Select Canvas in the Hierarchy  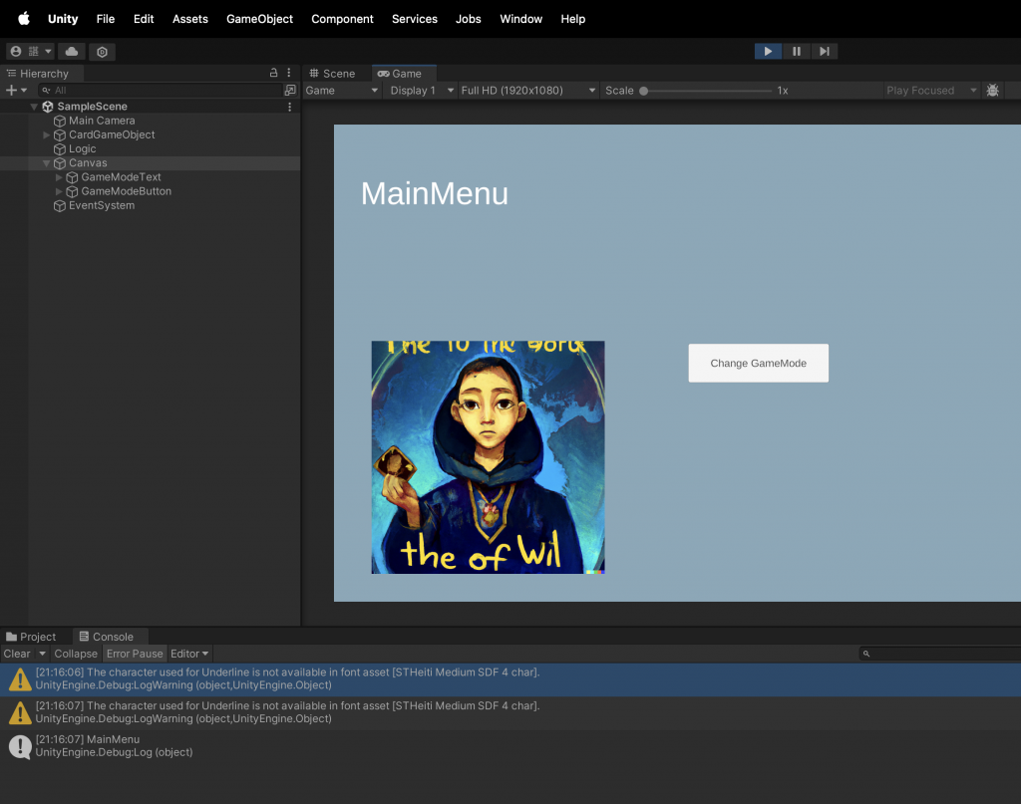[88, 162]
